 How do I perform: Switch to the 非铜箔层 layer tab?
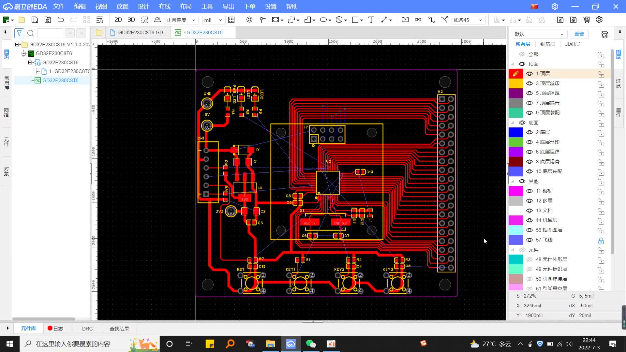(573, 44)
